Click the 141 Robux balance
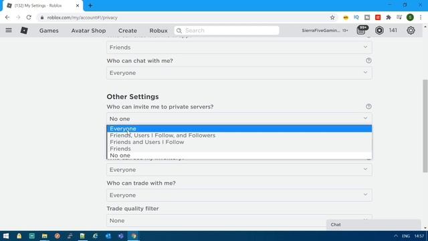 (393, 30)
